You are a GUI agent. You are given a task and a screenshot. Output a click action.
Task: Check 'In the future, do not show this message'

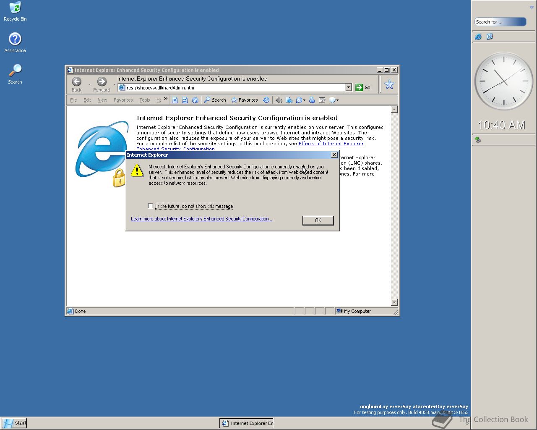click(x=150, y=206)
